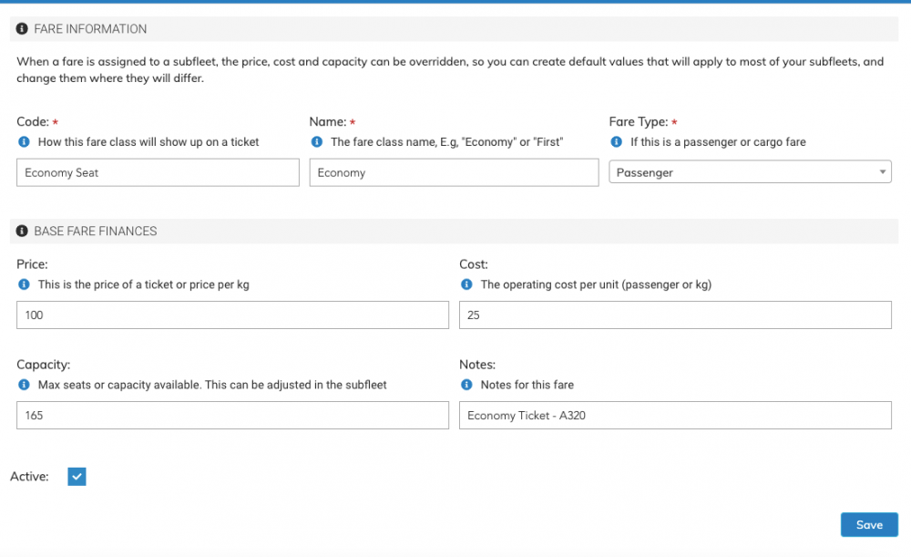Click info icon beside fare class name hint
The height and width of the screenshot is (557, 911).
(317, 142)
